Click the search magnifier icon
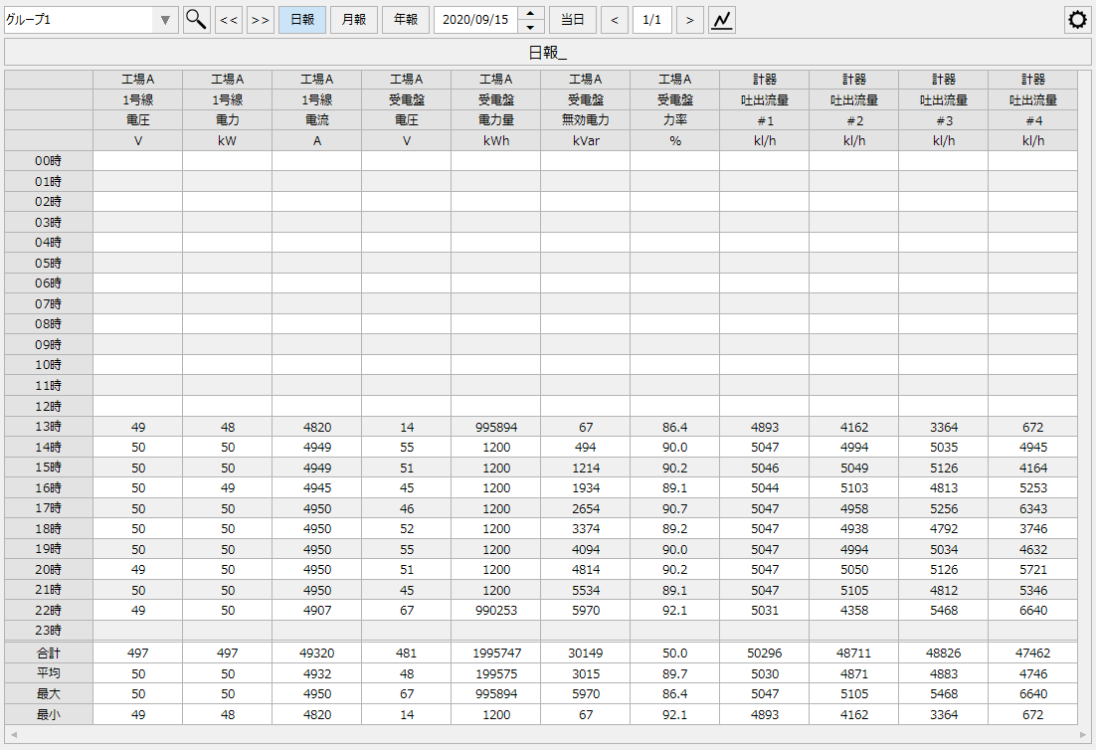Image resolution: width=1096 pixels, height=750 pixels. pyautogui.click(x=196, y=19)
